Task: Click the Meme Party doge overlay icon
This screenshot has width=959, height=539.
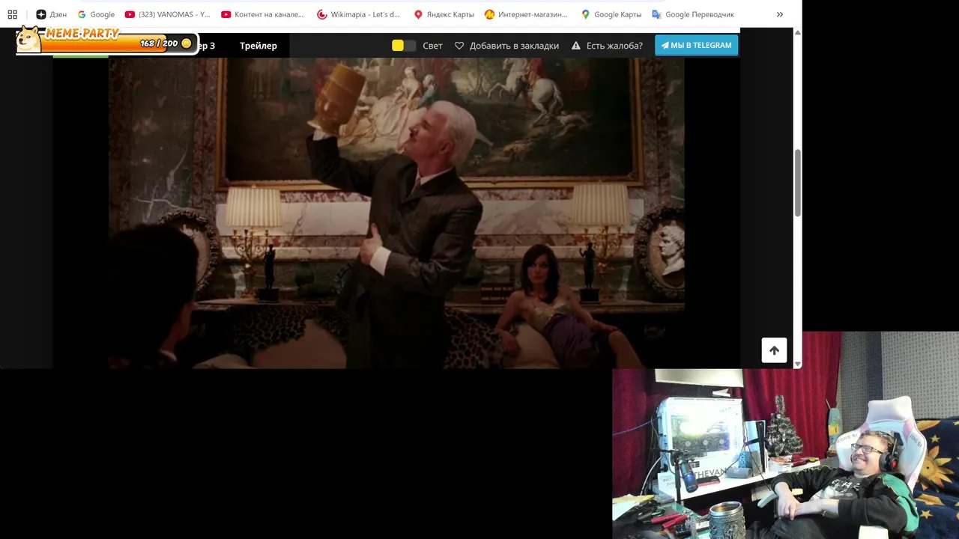Action: [x=29, y=40]
